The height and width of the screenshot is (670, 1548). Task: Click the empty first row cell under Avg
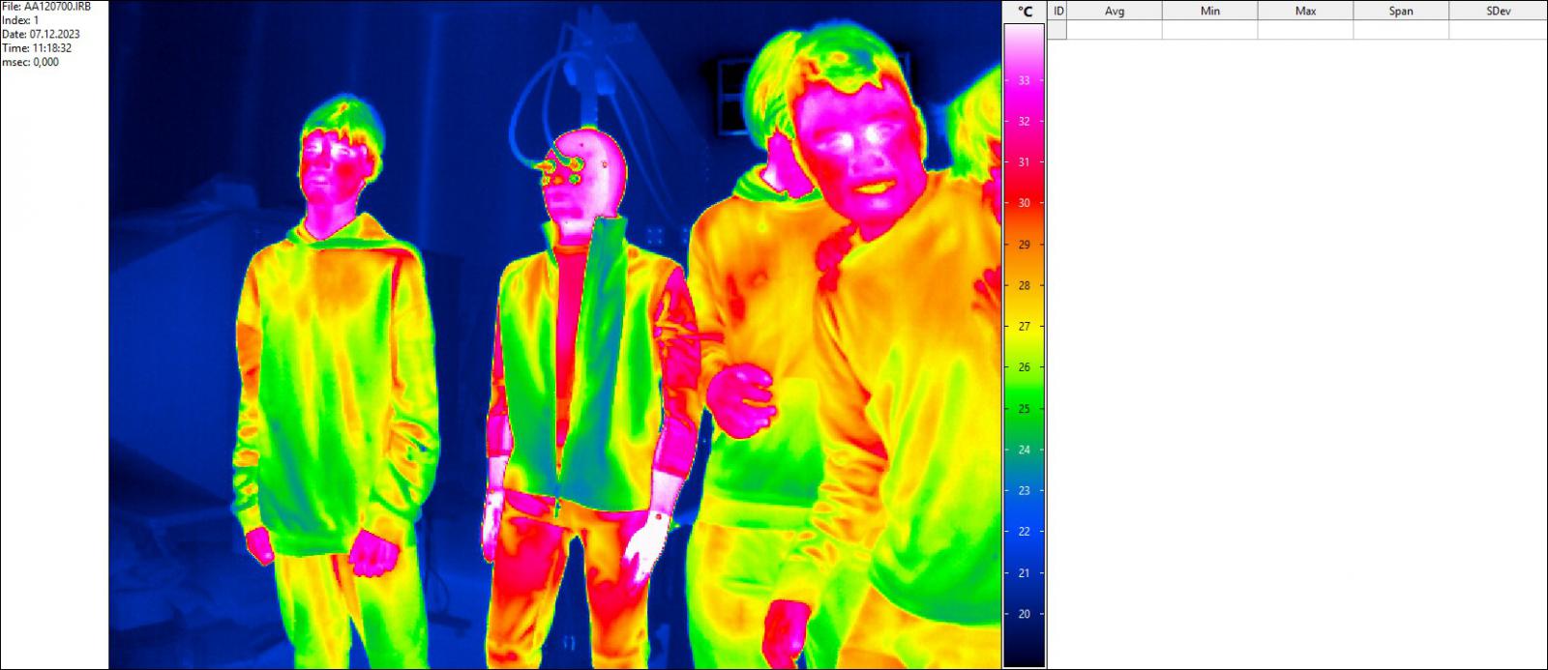point(1115,30)
